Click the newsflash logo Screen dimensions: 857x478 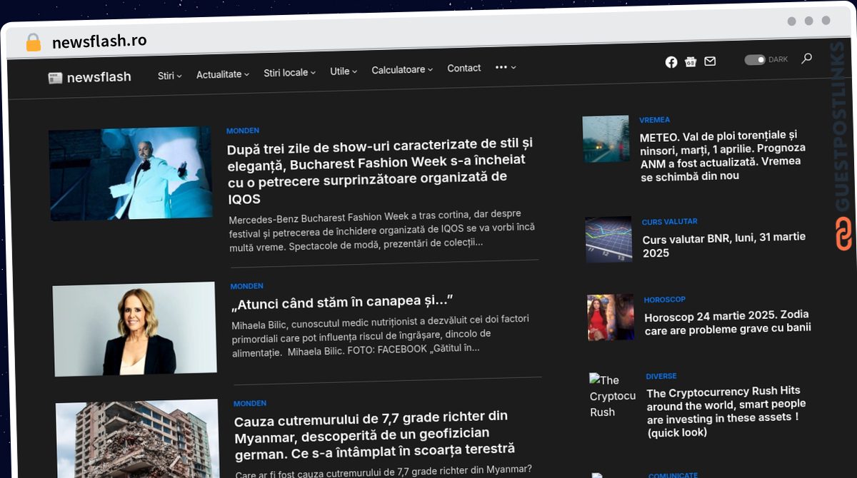90,77
